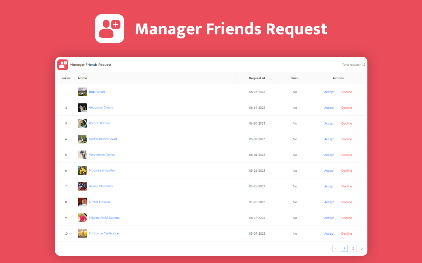Click the page 1 button
Screen dimensions: 422x263
[344, 248]
